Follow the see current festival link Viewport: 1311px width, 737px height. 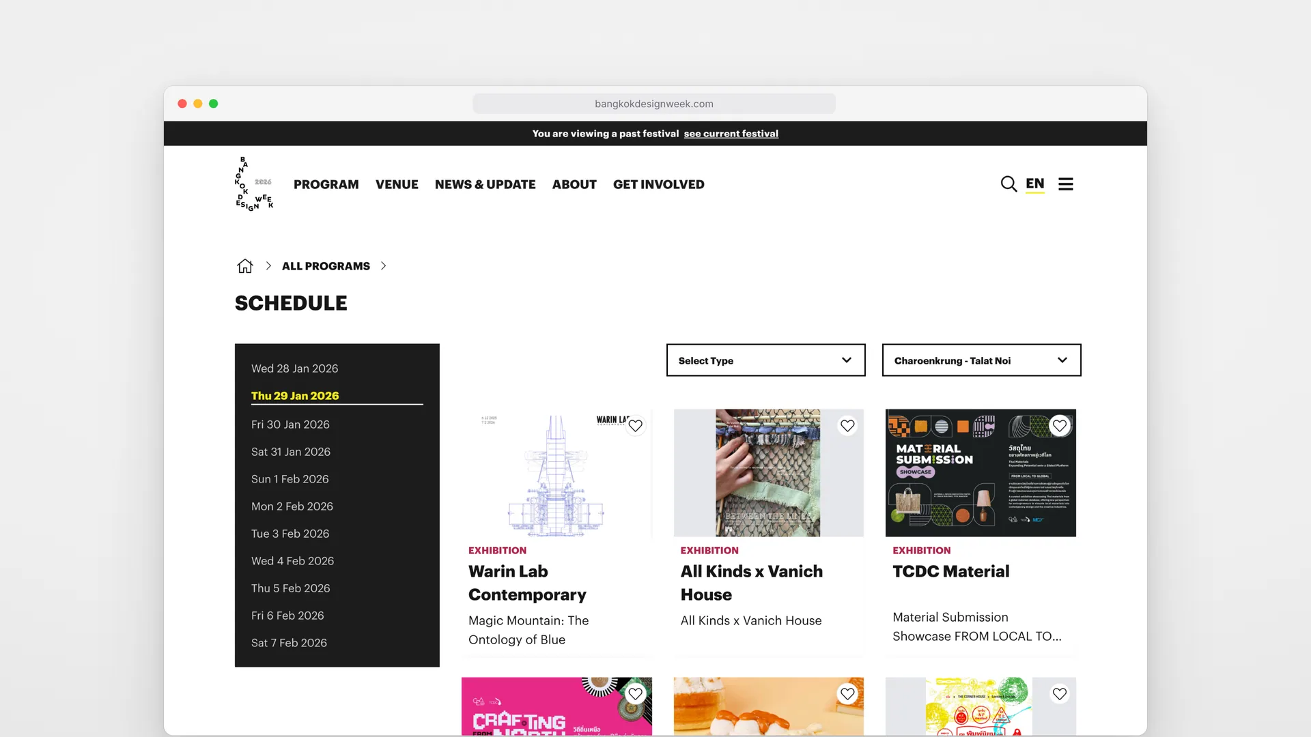pyautogui.click(x=731, y=134)
